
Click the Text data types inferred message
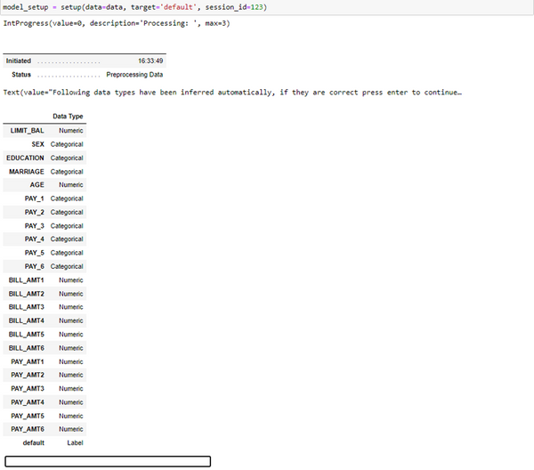(231, 93)
